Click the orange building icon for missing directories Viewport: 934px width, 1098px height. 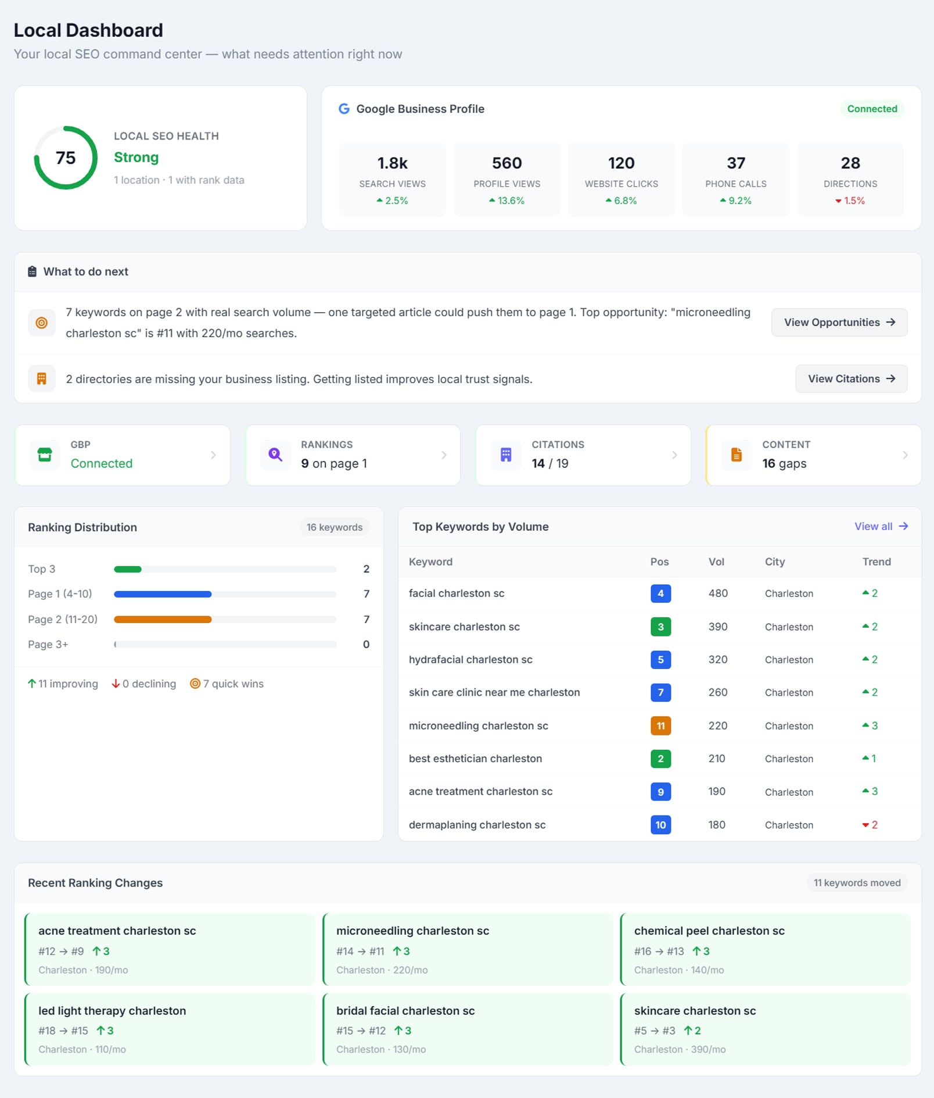click(x=42, y=379)
